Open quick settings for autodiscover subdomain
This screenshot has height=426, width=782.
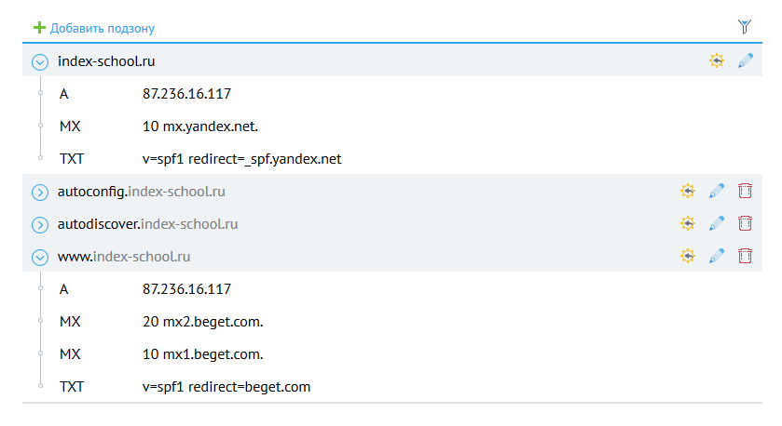(x=688, y=223)
